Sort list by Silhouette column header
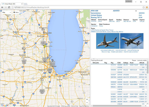The image size is (149, 107). [96, 63]
